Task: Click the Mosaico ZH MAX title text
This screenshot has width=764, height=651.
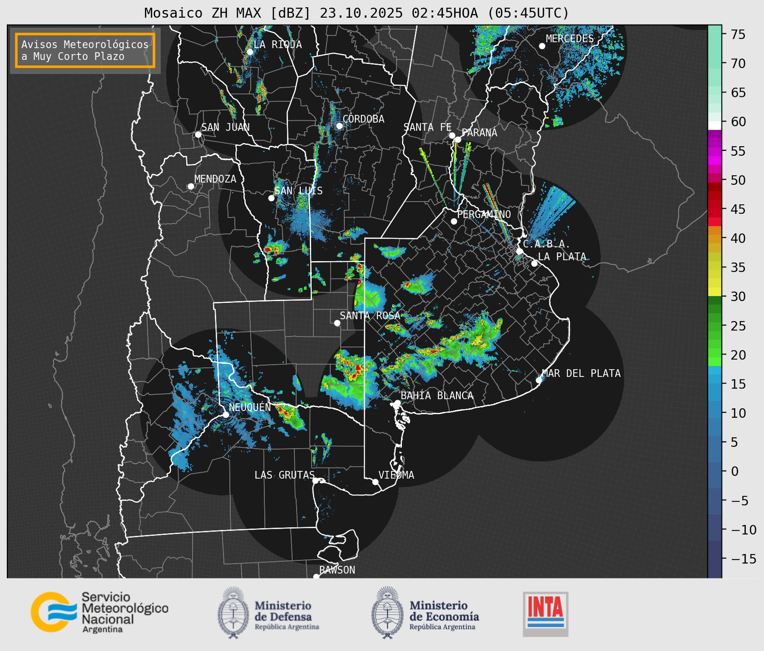Action: pos(356,13)
